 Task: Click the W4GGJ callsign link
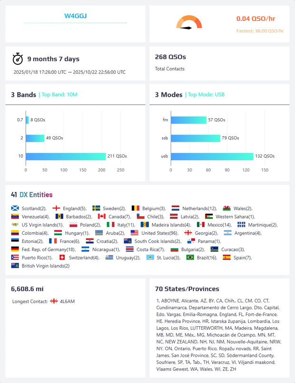[x=75, y=16]
